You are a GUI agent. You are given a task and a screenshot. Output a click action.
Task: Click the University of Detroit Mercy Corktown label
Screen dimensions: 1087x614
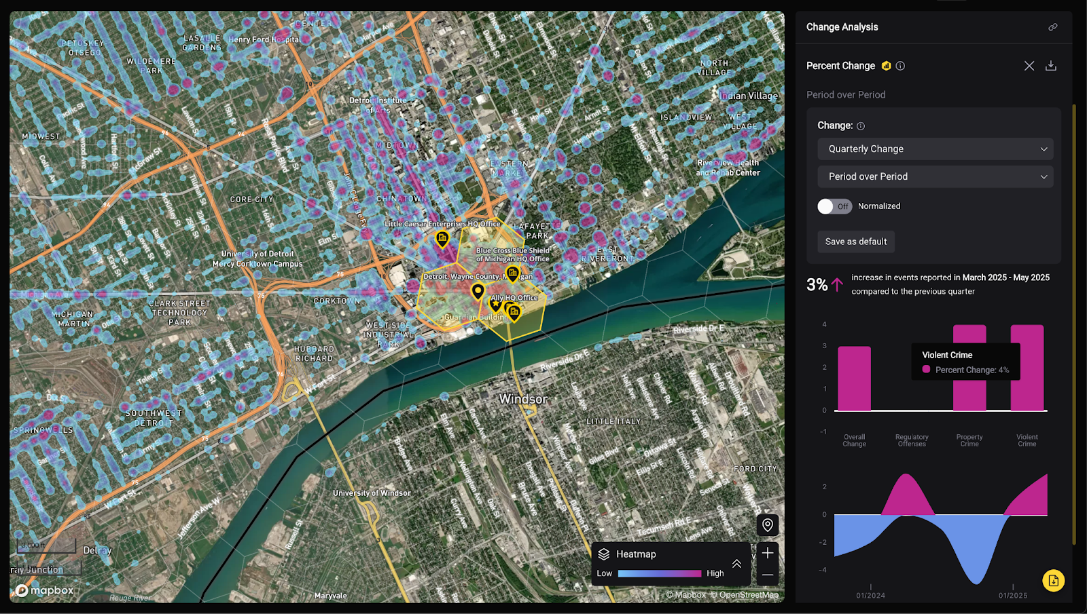tap(257, 259)
